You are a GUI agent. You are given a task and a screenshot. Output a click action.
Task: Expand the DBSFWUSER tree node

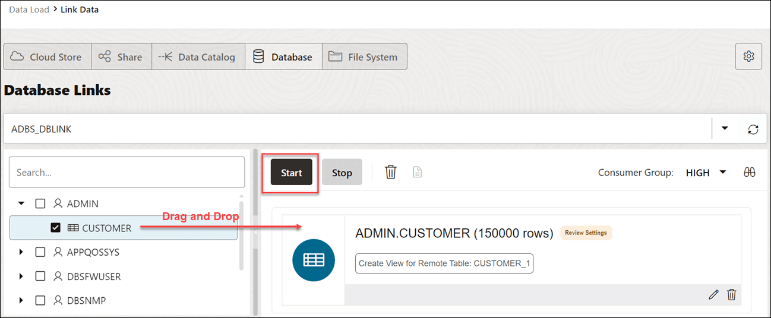21,276
